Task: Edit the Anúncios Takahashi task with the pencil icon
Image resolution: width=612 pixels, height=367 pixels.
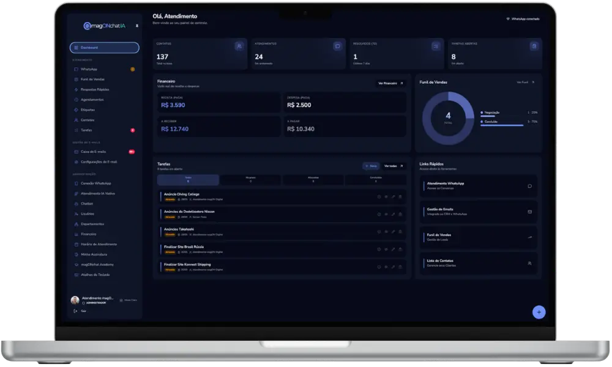Action: 393,232
